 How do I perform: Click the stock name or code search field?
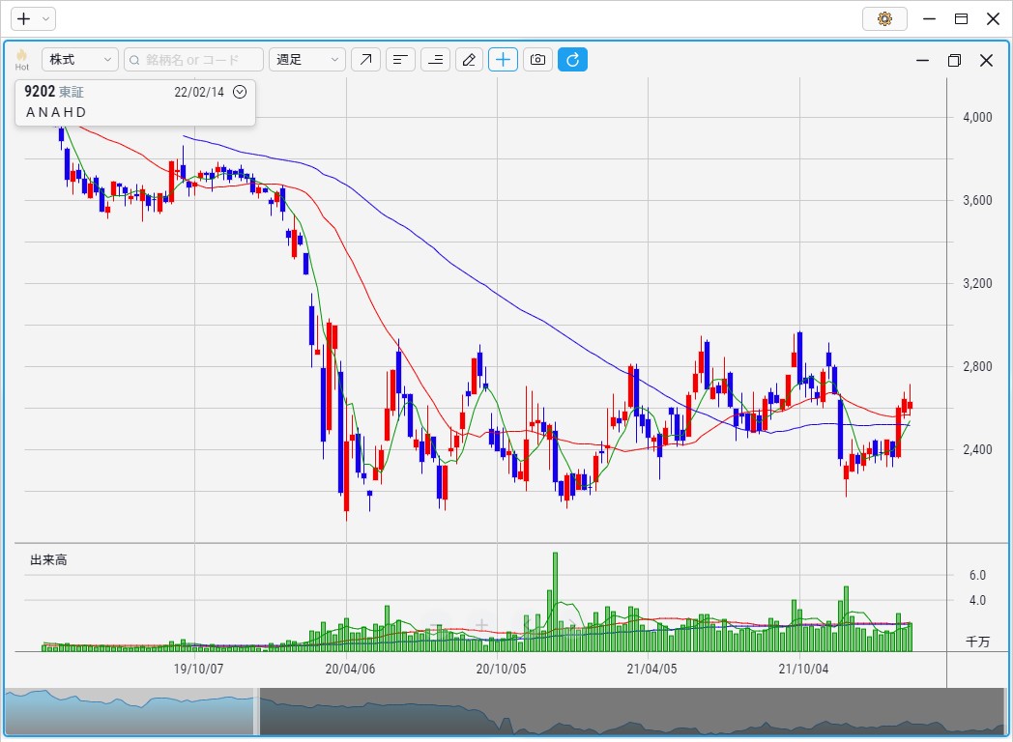tap(193, 60)
